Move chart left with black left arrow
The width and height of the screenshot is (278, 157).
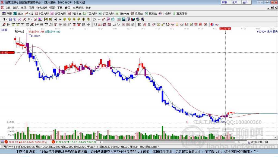pos(55,19)
